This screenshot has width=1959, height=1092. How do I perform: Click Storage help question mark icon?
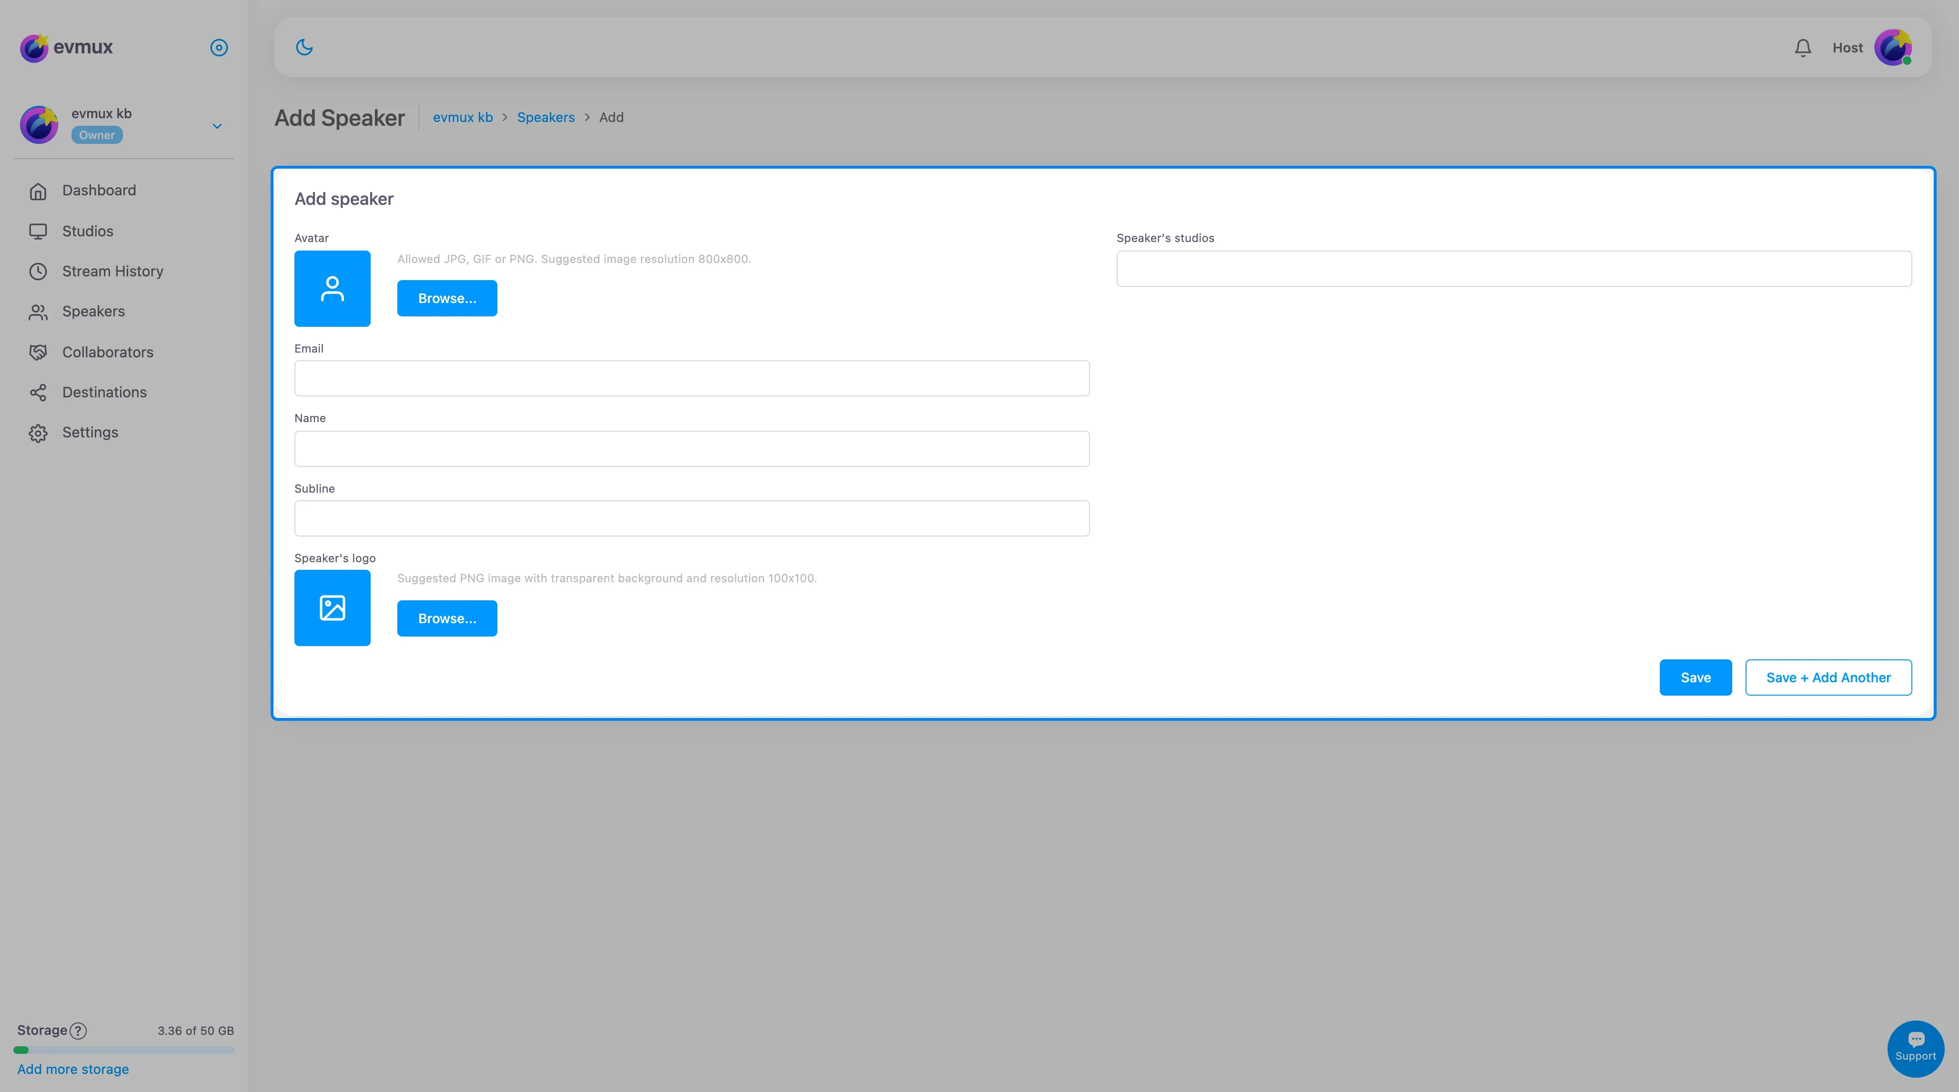pos(78,1031)
